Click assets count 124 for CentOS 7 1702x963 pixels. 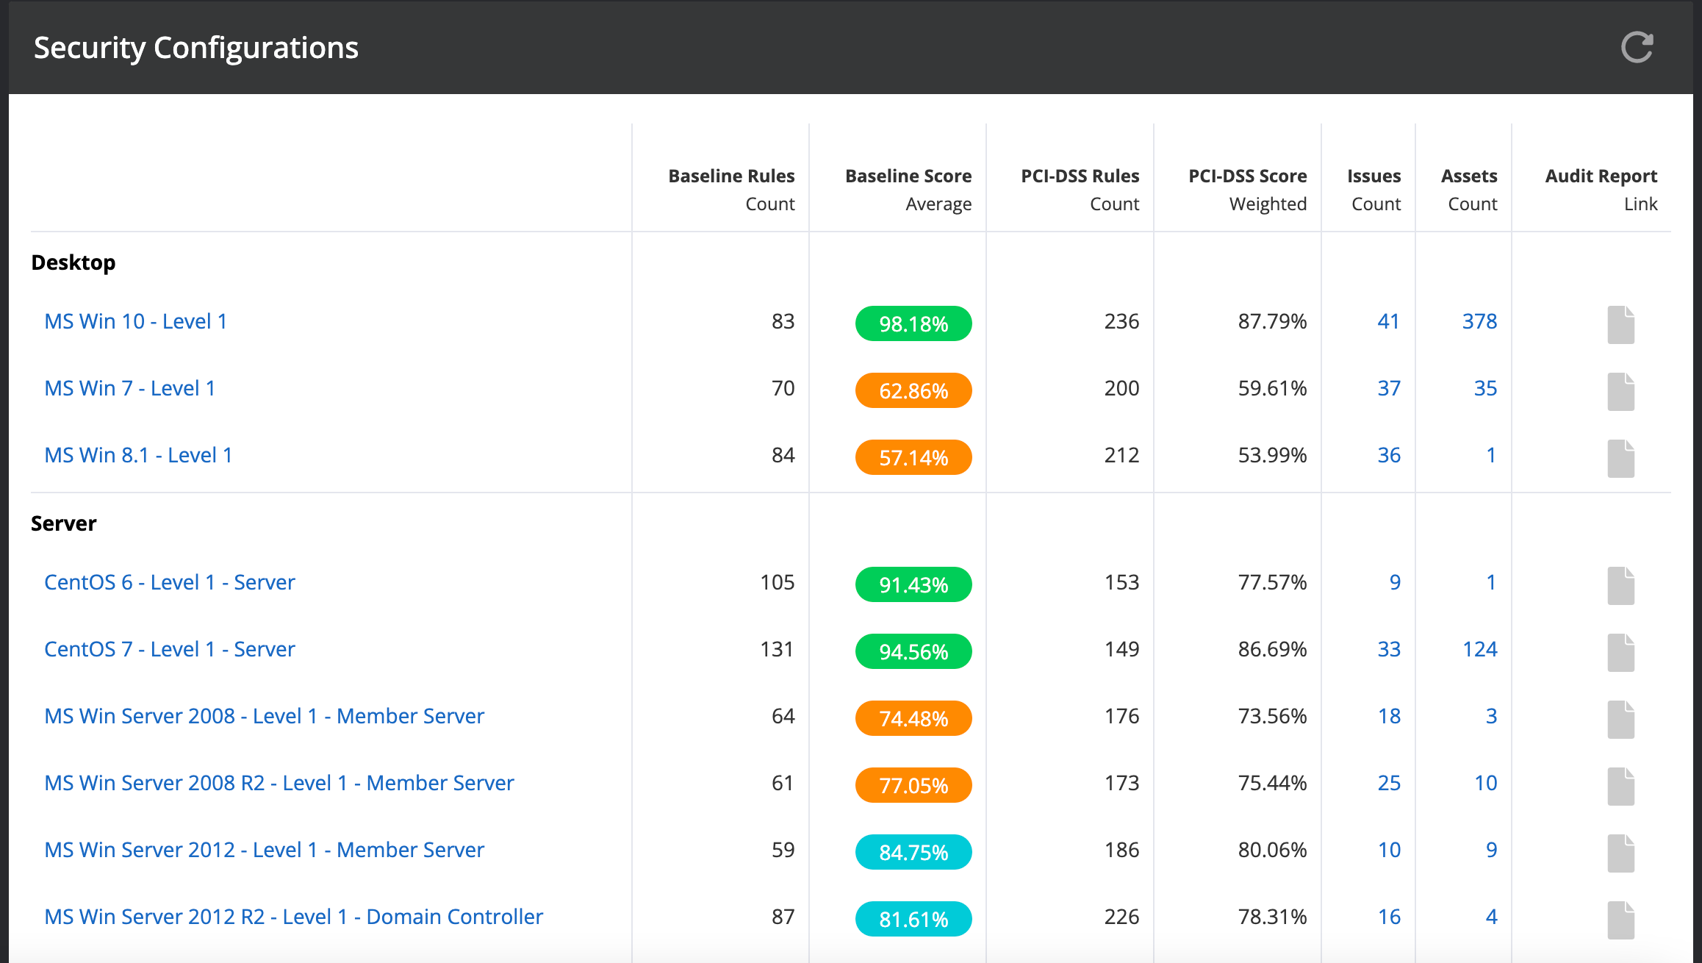coord(1479,649)
